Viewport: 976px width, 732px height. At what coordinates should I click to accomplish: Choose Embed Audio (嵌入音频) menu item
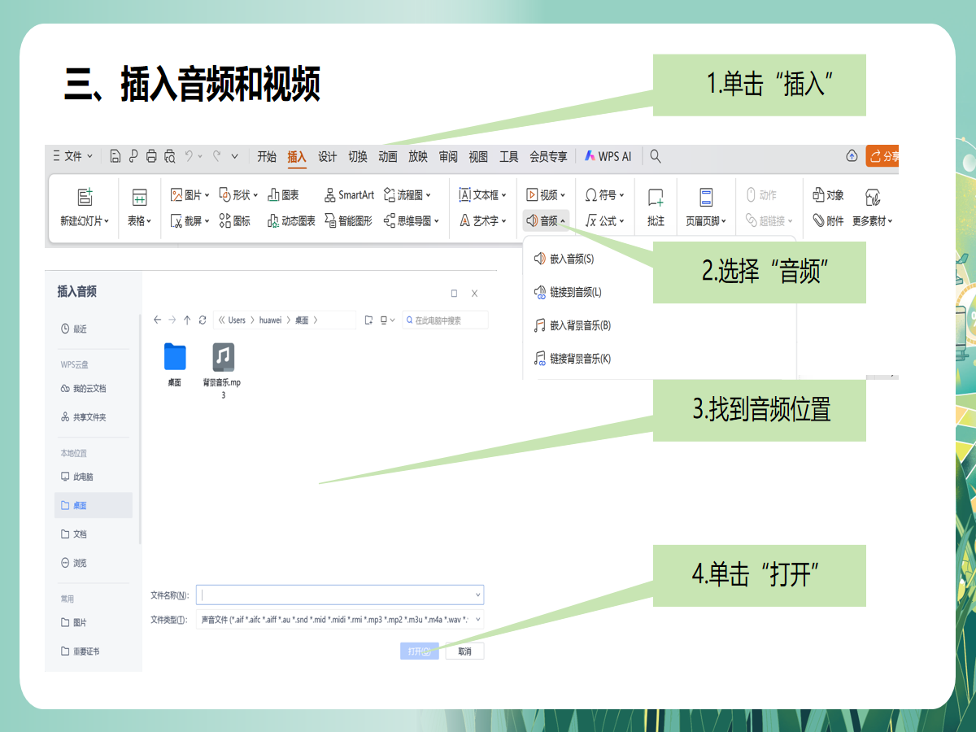[571, 259]
